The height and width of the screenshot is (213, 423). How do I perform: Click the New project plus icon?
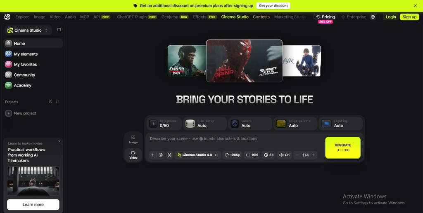[x=9, y=113]
